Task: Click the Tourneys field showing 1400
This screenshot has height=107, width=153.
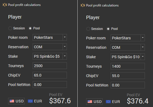Action: [128, 66]
